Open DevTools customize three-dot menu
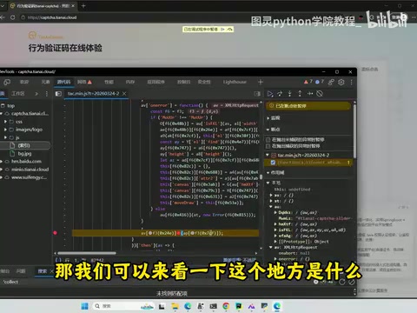This screenshot has width=417, height=313. [x=351, y=83]
